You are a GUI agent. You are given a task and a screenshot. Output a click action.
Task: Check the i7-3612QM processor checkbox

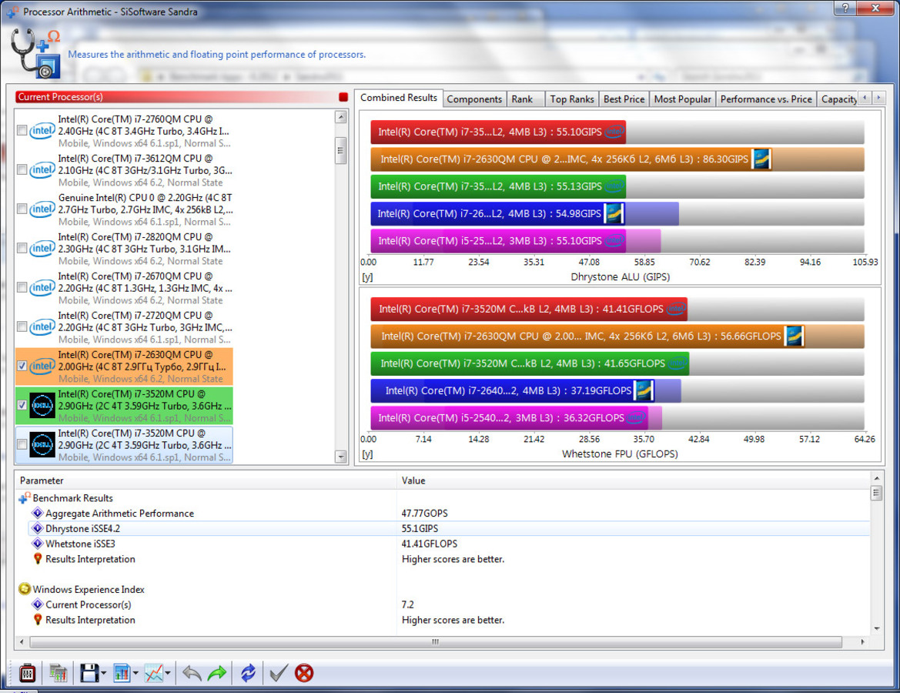click(x=22, y=170)
